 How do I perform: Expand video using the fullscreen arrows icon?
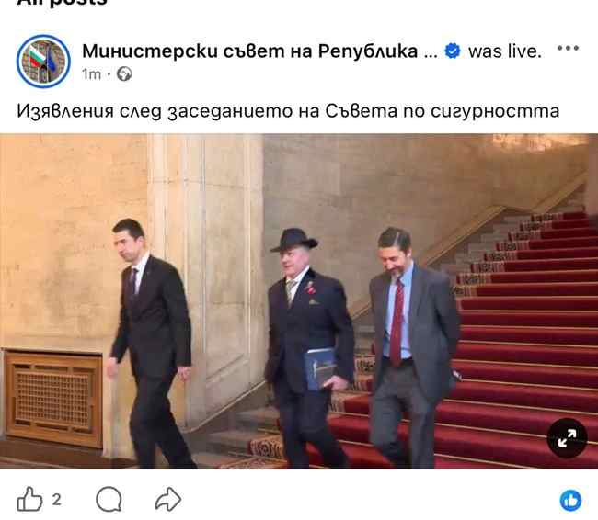pos(567,437)
